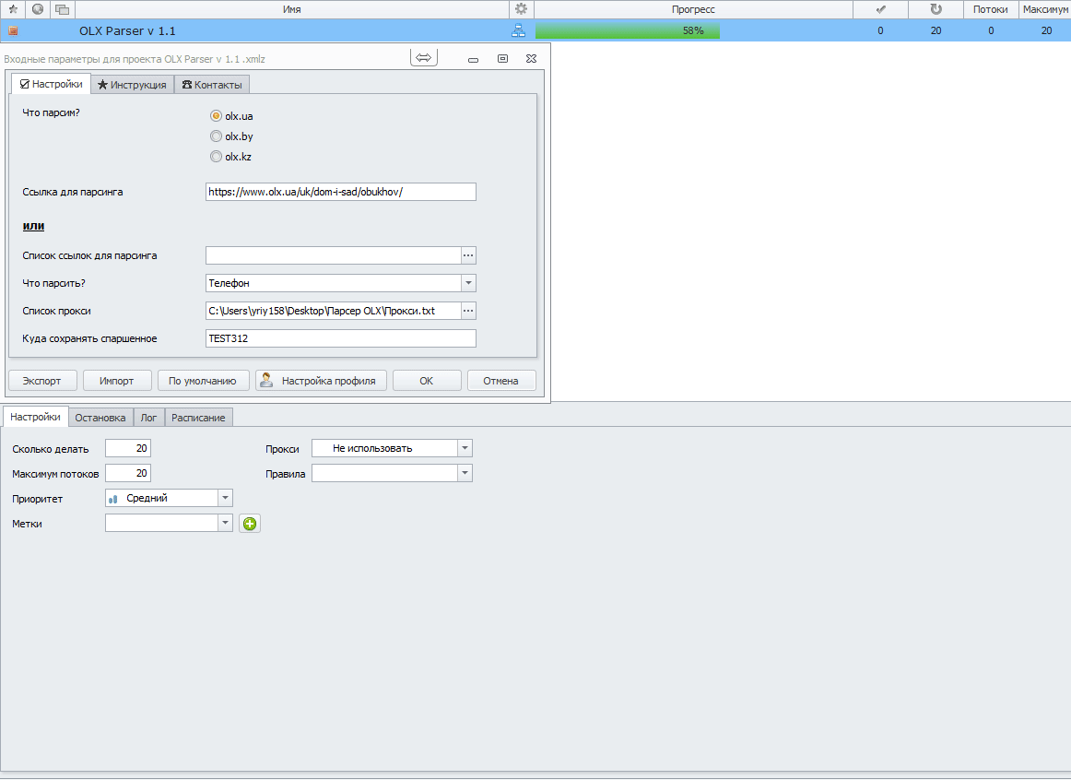The height and width of the screenshot is (780, 1071).
Task: Click the Максимум column header
Action: coord(1045,9)
